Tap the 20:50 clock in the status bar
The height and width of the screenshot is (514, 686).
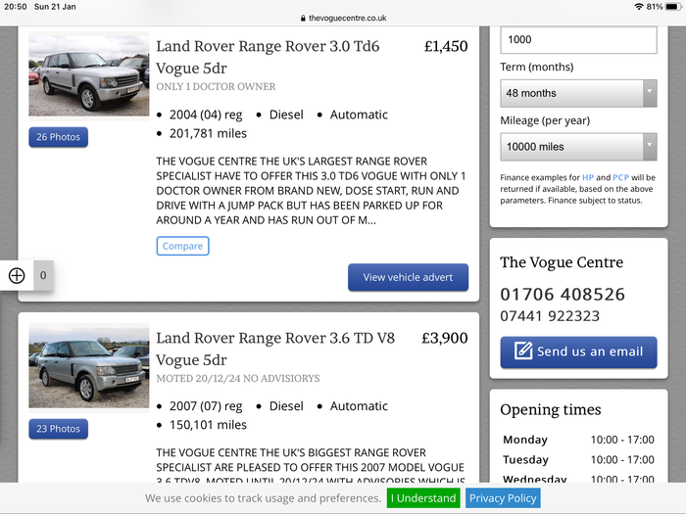(x=16, y=7)
